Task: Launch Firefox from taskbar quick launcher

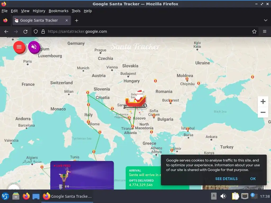Action: pyautogui.click(x=26, y=196)
